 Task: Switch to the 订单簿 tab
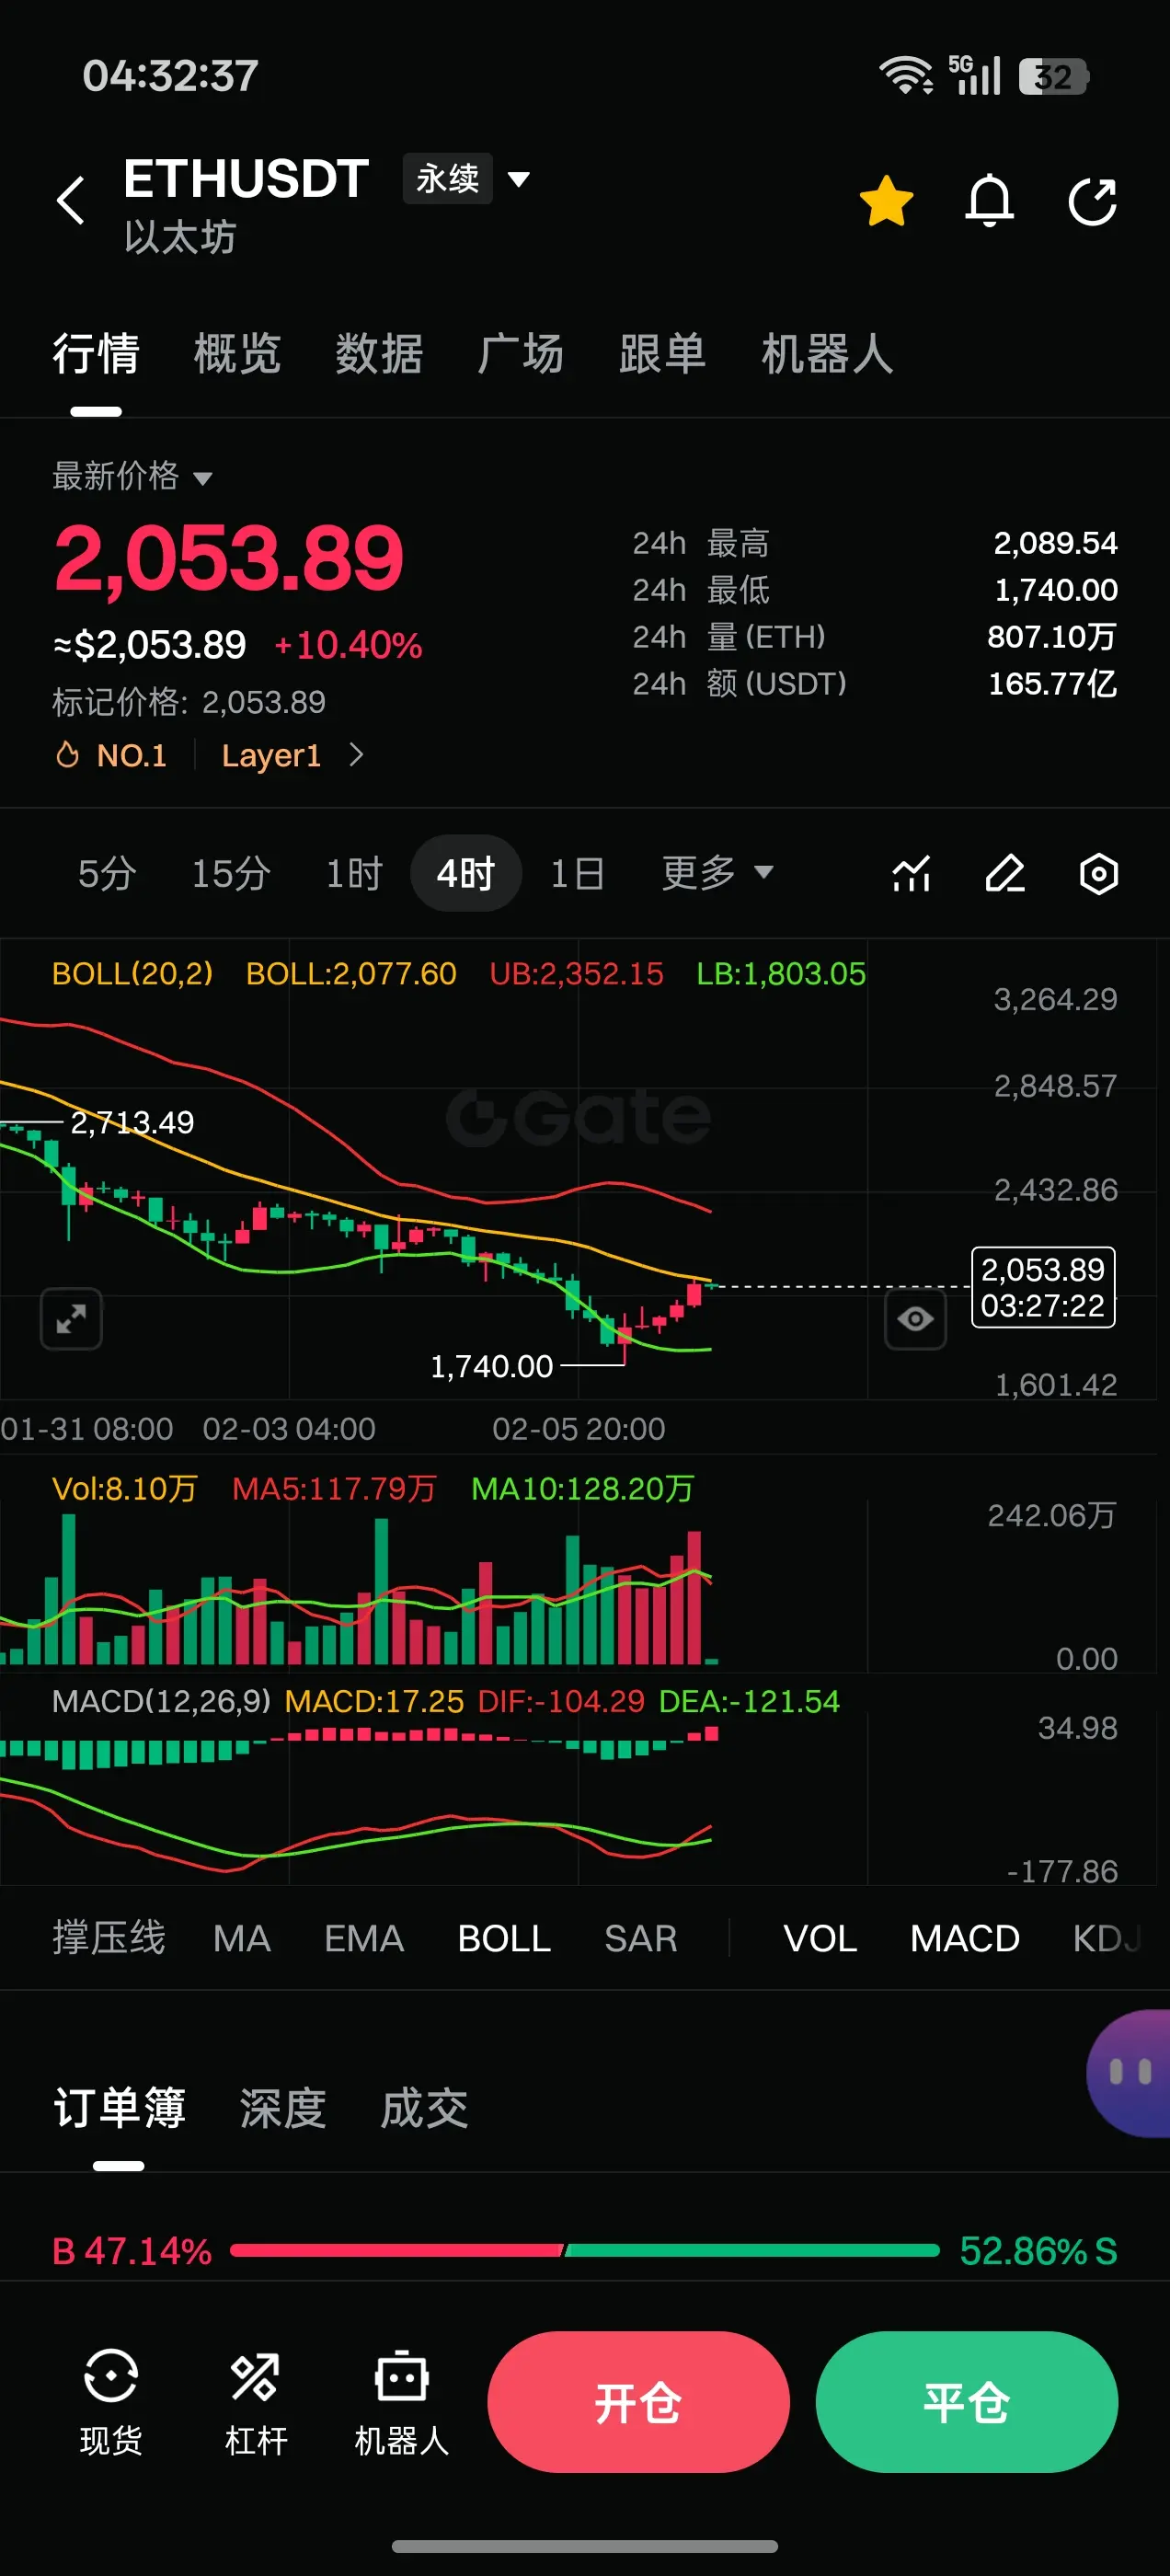119,2108
